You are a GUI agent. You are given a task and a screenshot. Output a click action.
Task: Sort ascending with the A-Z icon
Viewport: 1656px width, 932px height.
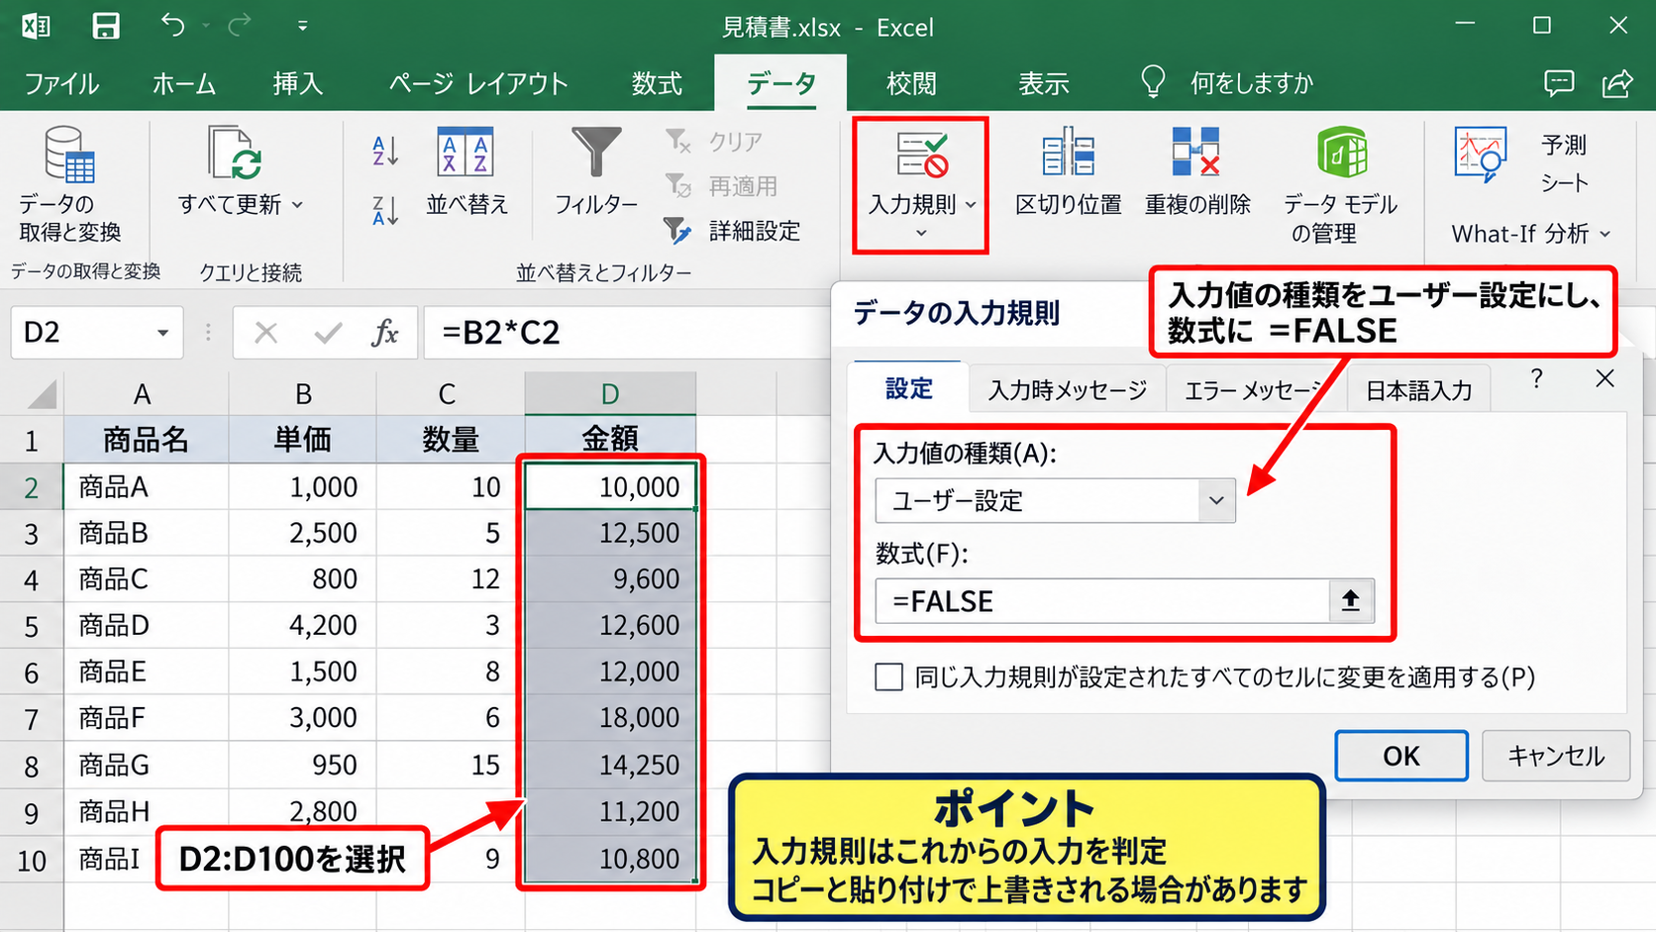coord(385,152)
